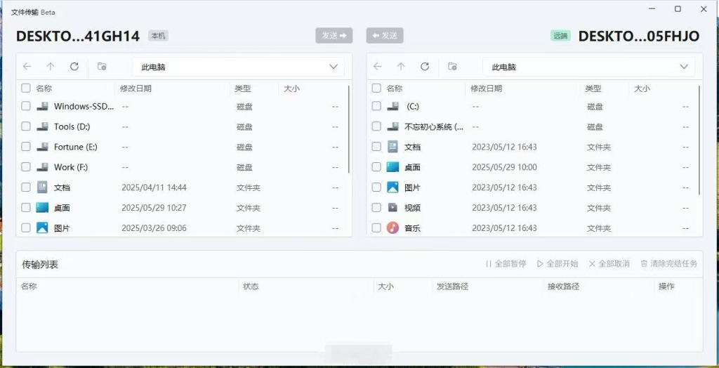Click 清除完结任务 button
This screenshot has width=719, height=368.
click(x=668, y=264)
